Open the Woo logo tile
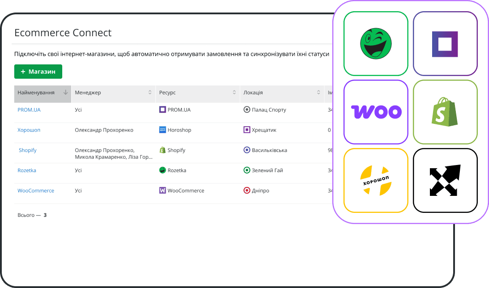 click(x=376, y=112)
